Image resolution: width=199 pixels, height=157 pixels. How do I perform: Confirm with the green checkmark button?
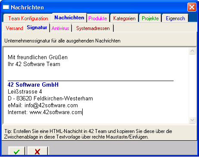click(x=17, y=151)
